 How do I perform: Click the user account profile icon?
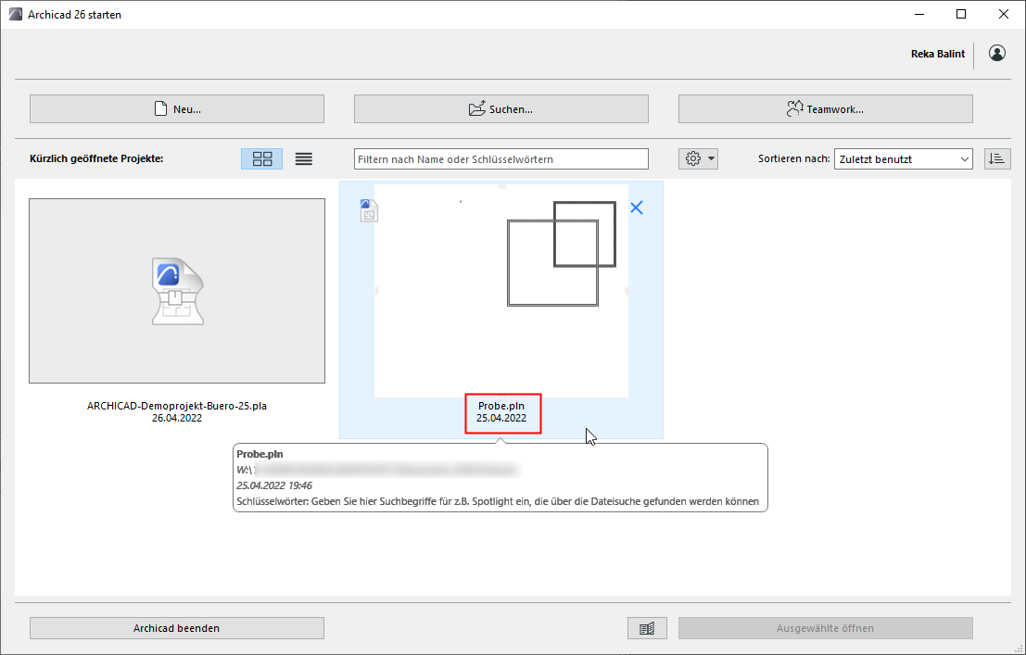pyautogui.click(x=997, y=54)
